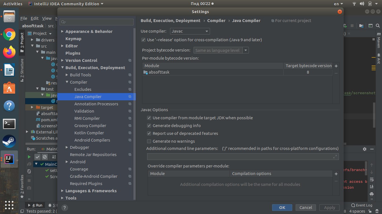Image resolution: width=382 pixels, height=214 pixels.
Task: Focus the Settings search field
Action: 97,22
